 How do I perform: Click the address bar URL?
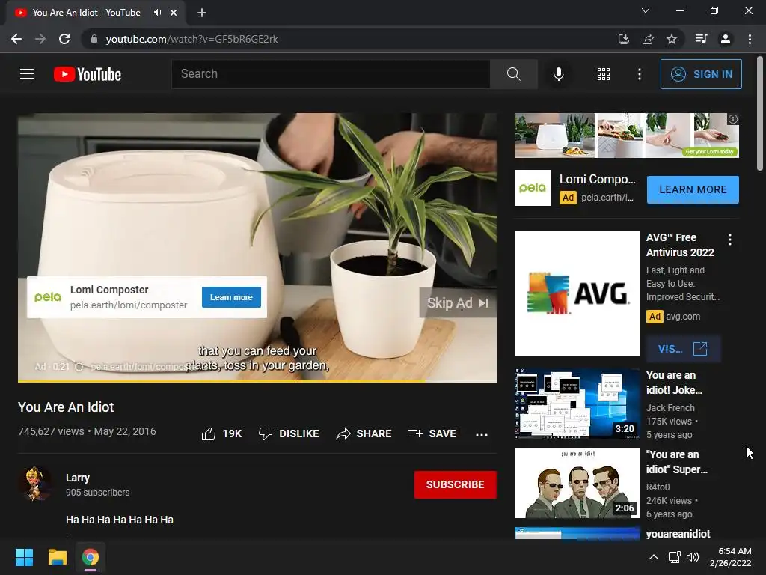pyautogui.click(x=191, y=39)
